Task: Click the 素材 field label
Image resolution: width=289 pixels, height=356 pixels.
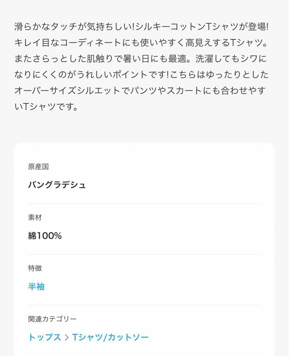Action: tap(35, 218)
